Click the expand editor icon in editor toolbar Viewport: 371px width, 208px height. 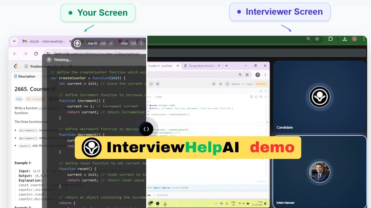tap(266, 97)
